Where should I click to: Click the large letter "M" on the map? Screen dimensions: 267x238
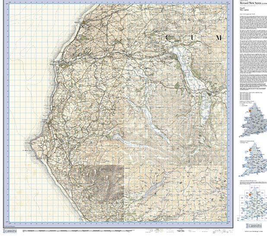coord(219,39)
